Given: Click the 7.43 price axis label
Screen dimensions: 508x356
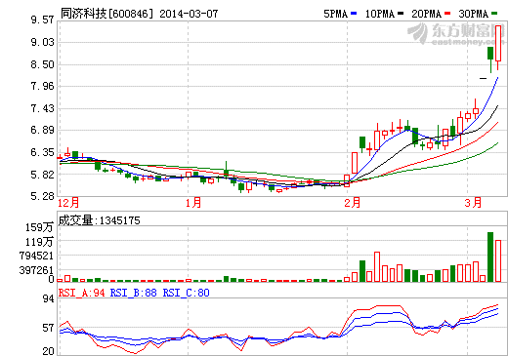Looking at the screenshot, I should pos(42,108).
